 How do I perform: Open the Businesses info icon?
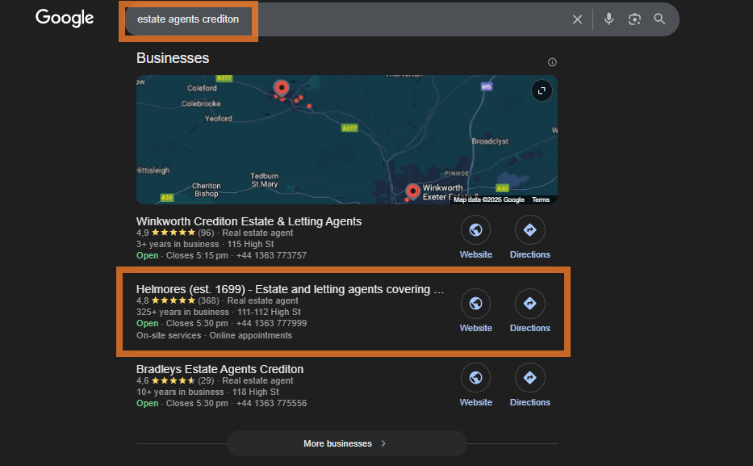[x=552, y=62]
